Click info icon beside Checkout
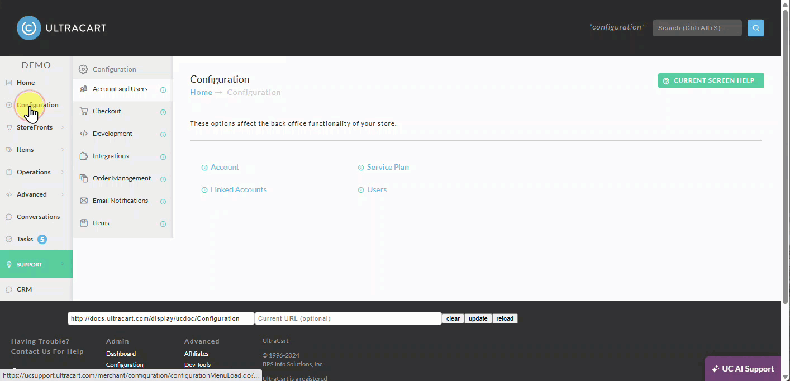The width and height of the screenshot is (790, 381). tap(163, 112)
